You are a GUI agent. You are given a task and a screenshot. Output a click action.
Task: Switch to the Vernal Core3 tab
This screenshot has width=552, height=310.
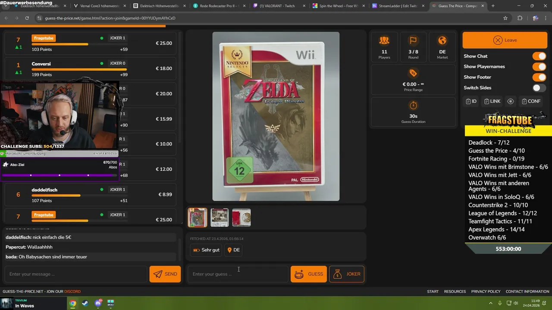point(100,6)
